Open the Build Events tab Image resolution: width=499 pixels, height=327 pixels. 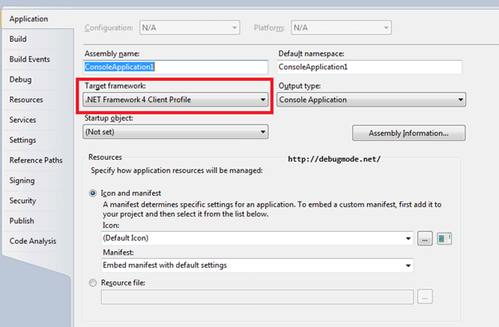(x=30, y=59)
